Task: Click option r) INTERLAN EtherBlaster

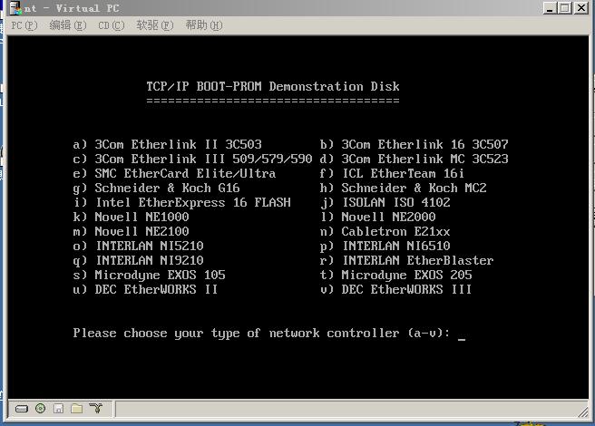Action: click(x=406, y=261)
